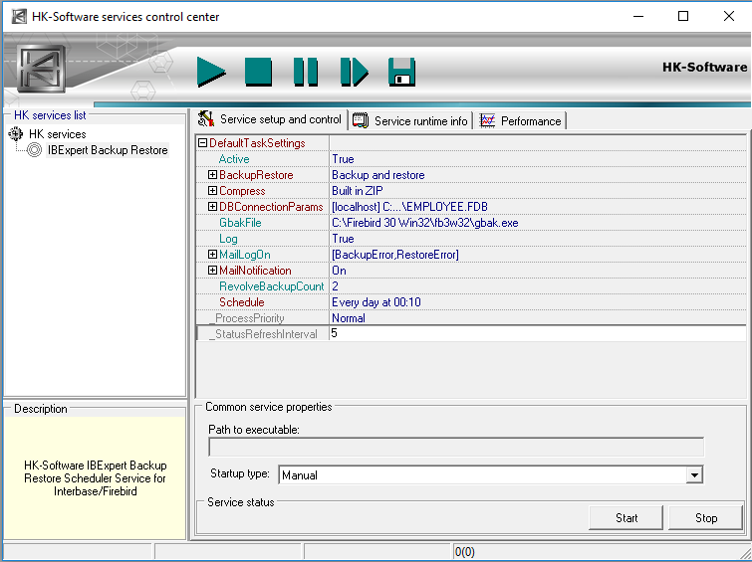
Task: Click the Pause service toolbar icon
Action: [x=306, y=73]
